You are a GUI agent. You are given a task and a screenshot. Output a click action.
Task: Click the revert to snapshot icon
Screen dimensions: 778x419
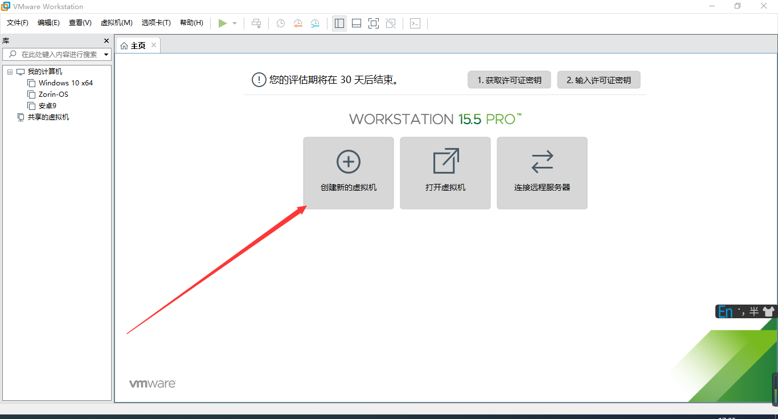point(298,23)
